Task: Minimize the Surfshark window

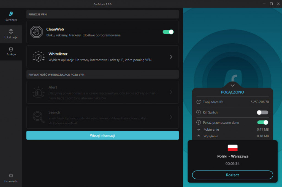Action: pos(264,4)
